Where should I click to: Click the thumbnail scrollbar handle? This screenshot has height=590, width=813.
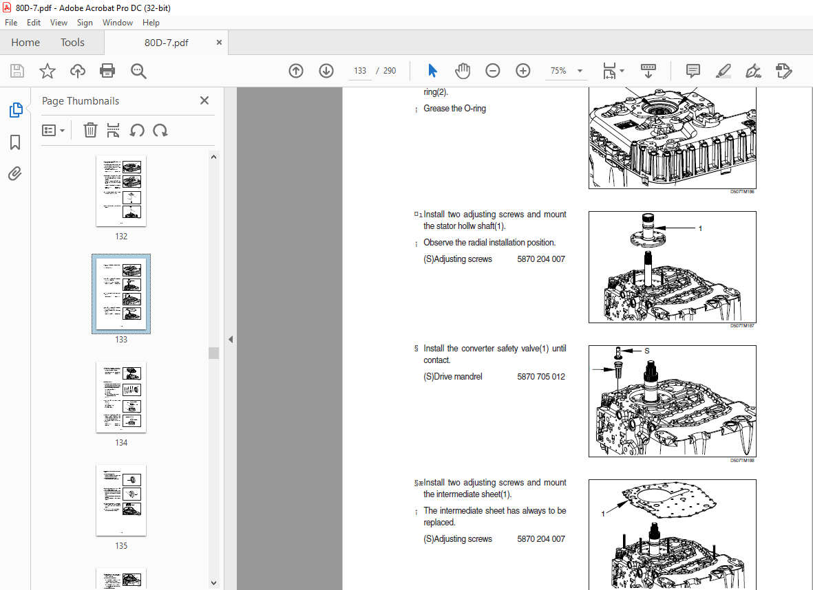pos(213,353)
